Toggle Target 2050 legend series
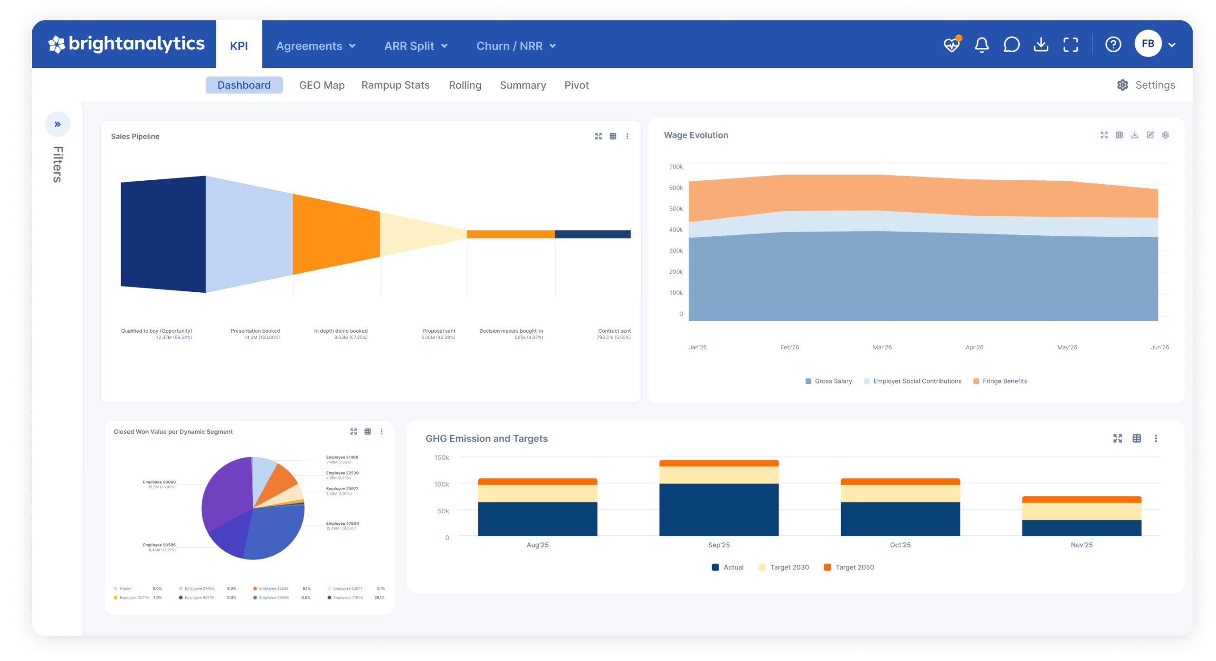This screenshot has height=661, width=1216. (848, 567)
